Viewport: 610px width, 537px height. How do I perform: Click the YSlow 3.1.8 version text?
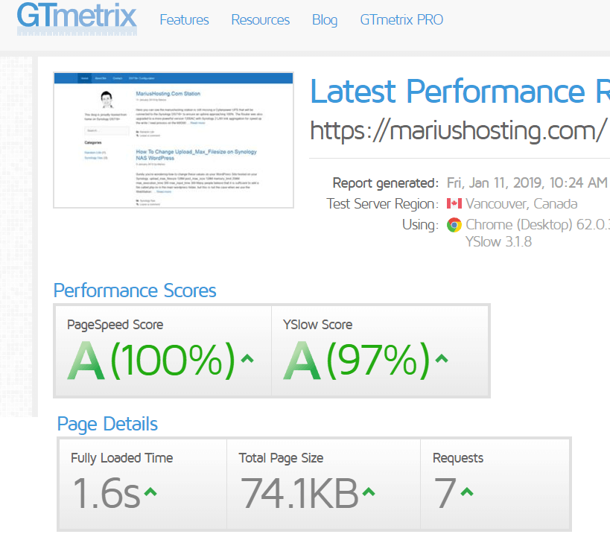tap(498, 241)
